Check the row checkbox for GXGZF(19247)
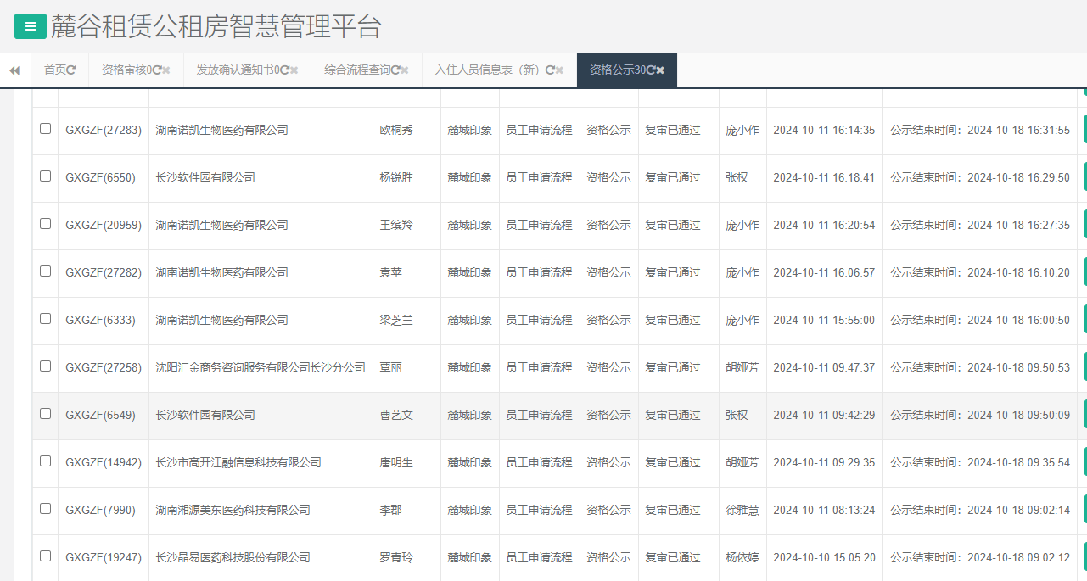The image size is (1087, 581). pos(45,557)
